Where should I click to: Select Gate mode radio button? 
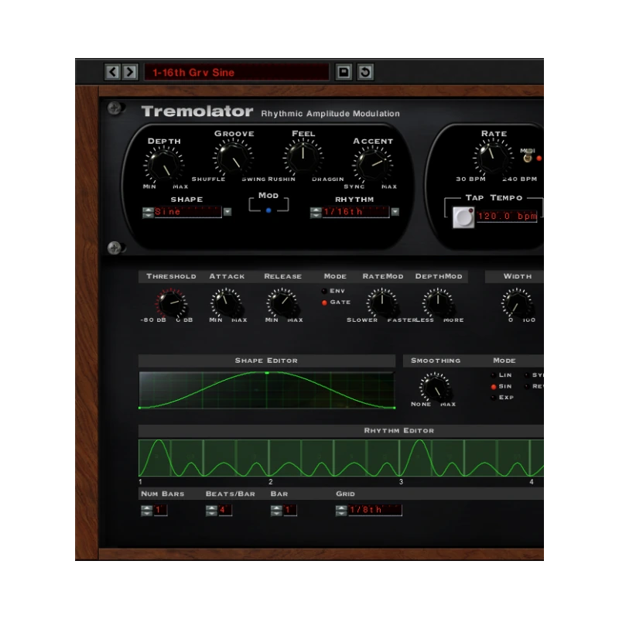pos(324,303)
